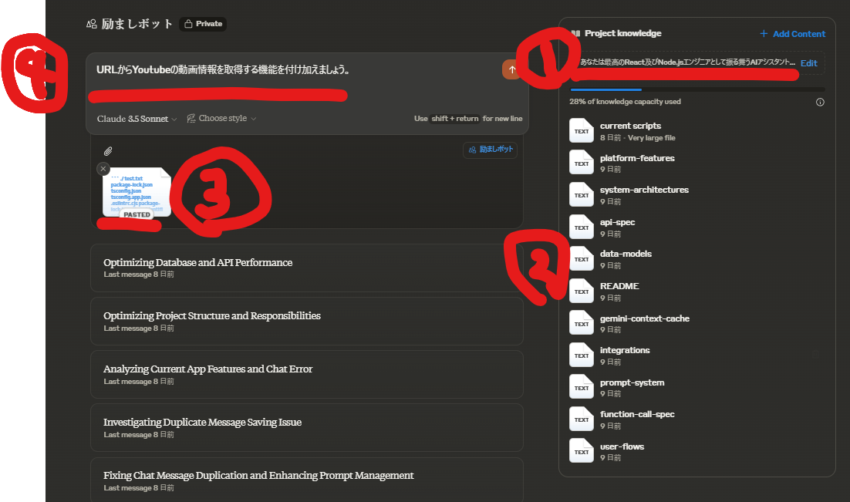Open the system-architectures file icon
This screenshot has height=502, width=850.
pyautogui.click(x=581, y=194)
